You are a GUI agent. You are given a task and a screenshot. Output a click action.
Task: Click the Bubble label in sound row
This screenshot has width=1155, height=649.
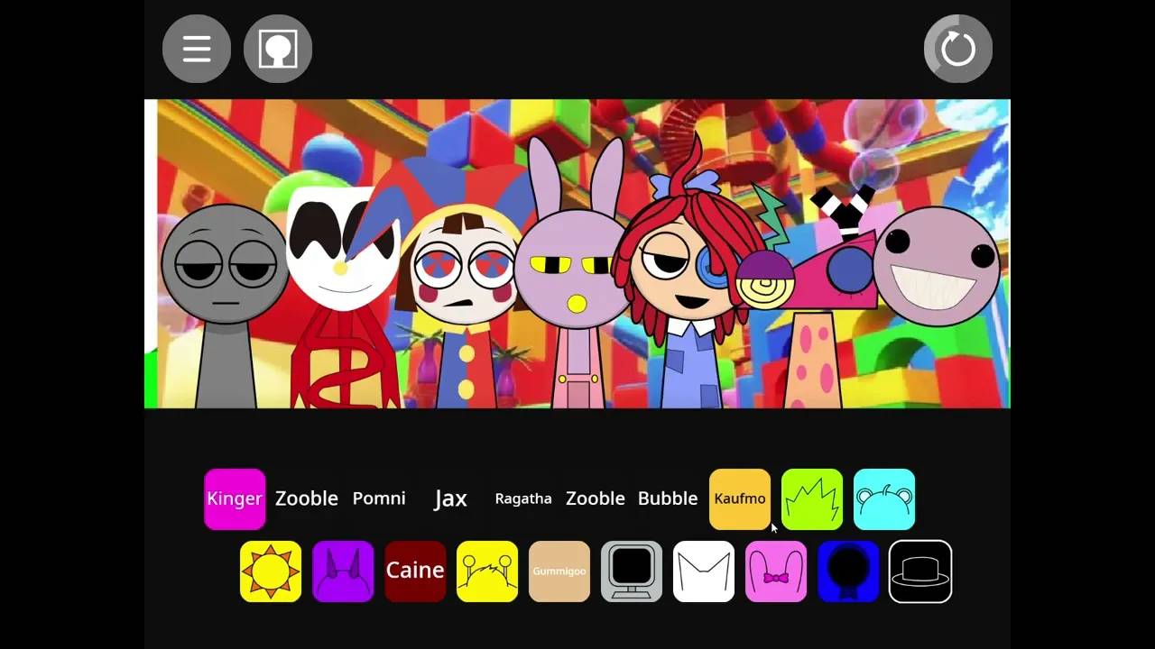point(668,498)
